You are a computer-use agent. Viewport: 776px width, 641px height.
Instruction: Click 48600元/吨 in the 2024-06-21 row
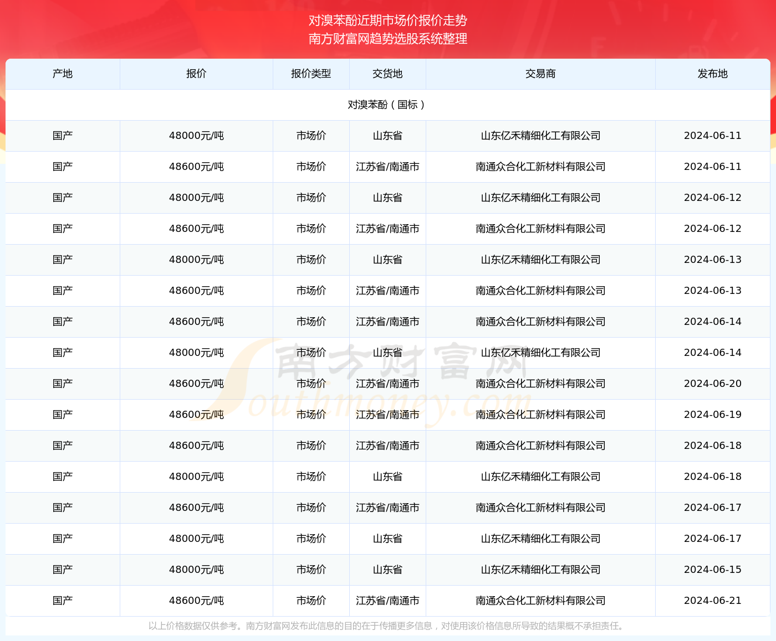tap(196, 601)
